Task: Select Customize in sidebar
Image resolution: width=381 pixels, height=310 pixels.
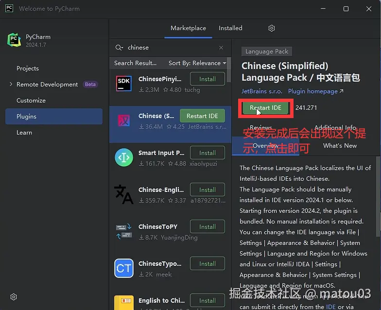Action: click(x=31, y=101)
